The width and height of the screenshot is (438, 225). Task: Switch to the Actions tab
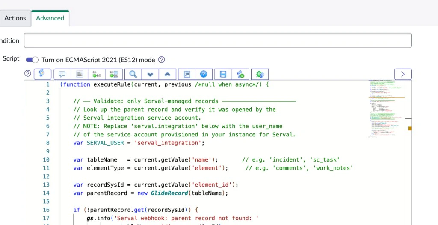15,18
